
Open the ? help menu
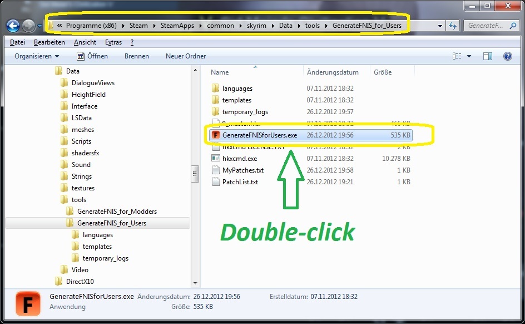132,42
